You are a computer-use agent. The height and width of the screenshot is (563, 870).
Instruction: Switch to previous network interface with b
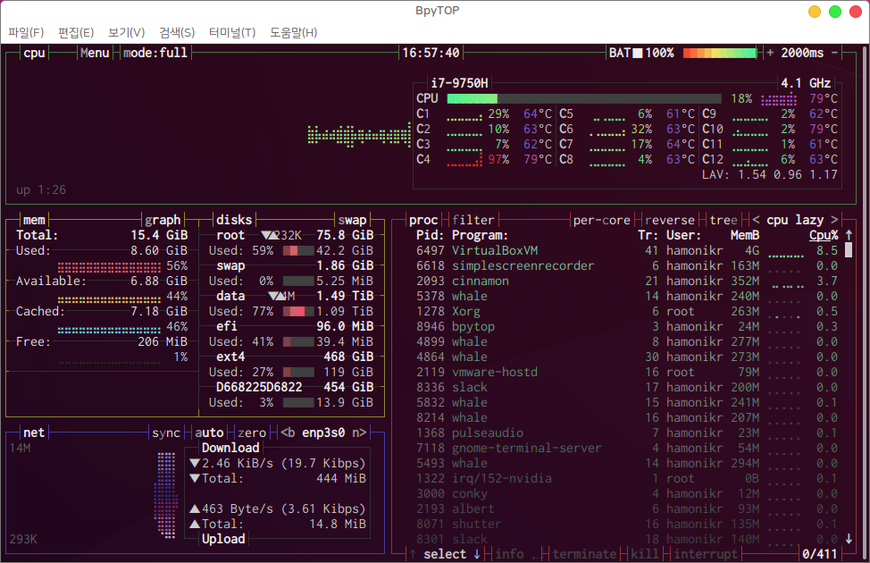[x=289, y=433]
